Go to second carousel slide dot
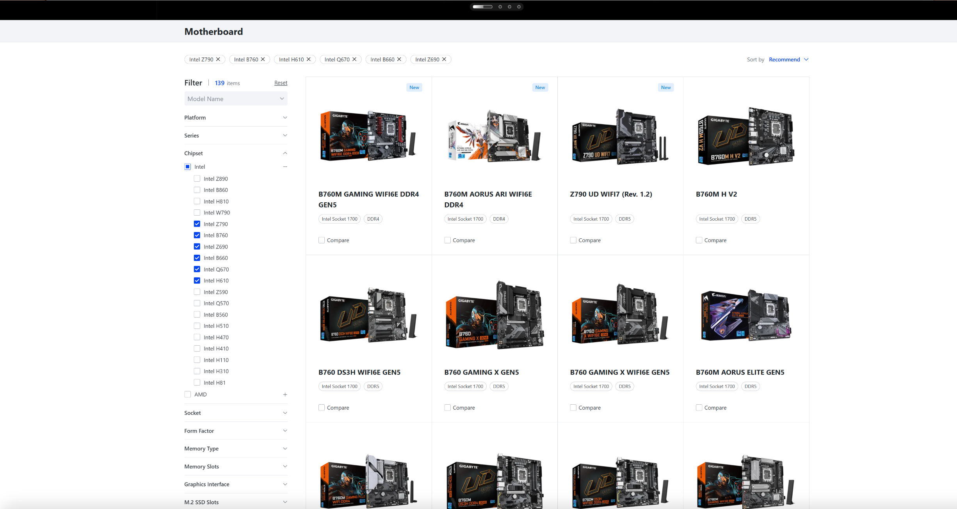 coord(500,7)
